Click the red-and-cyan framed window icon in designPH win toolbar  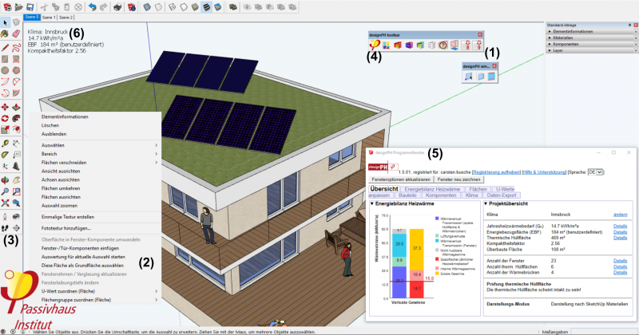point(491,76)
